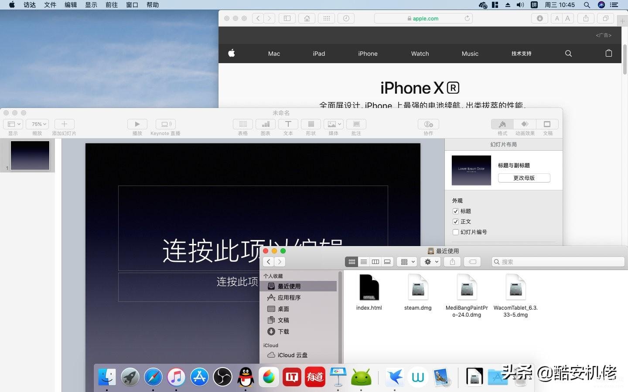Open Keynote Live broadcast button
628x392 pixels.
[x=166, y=124]
